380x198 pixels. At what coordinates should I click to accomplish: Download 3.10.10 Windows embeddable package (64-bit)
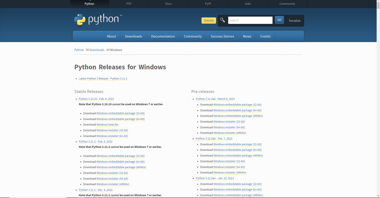121,119
